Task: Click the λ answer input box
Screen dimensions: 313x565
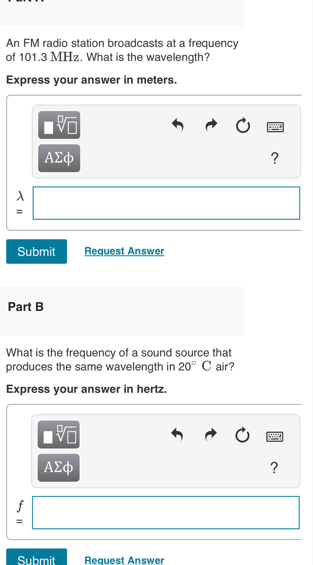Action: point(166,203)
